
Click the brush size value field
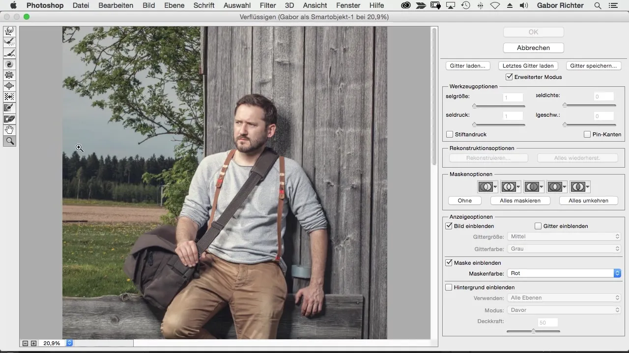tap(513, 98)
